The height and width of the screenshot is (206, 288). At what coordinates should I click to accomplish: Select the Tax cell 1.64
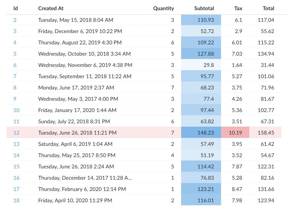(235, 65)
